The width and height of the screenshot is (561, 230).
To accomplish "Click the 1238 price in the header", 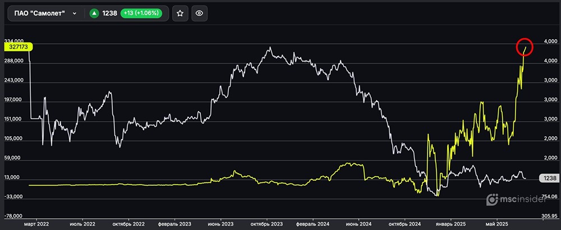I will pyautogui.click(x=109, y=13).
